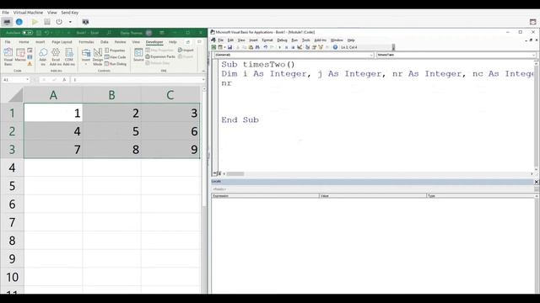This screenshot has width=540, height=303.
Task: Click Use Relative References icon
Action: pyautogui.click(x=30, y=57)
